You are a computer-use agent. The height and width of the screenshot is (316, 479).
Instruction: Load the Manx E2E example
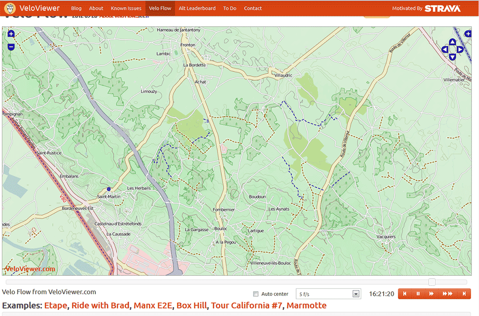153,305
